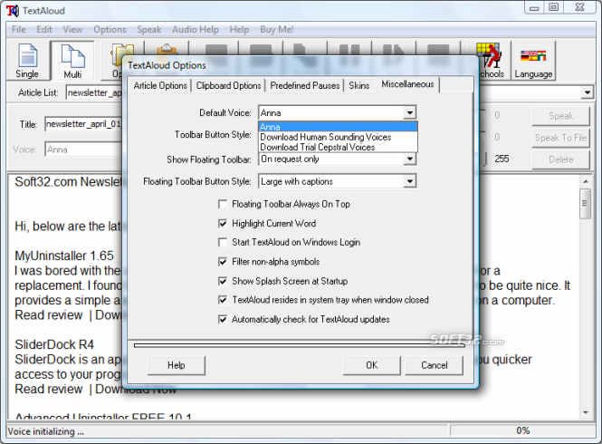Click the Help button in Options dialog
This screenshot has height=444, width=602.
click(x=177, y=365)
